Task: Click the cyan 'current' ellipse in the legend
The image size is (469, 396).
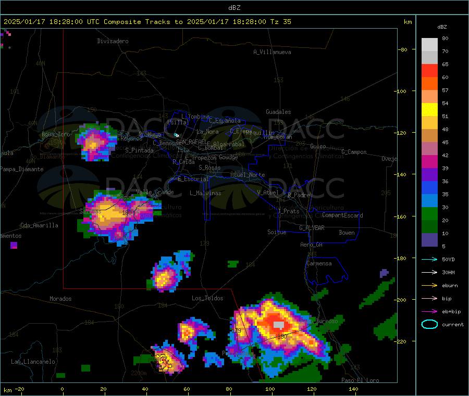Action: tap(429, 324)
